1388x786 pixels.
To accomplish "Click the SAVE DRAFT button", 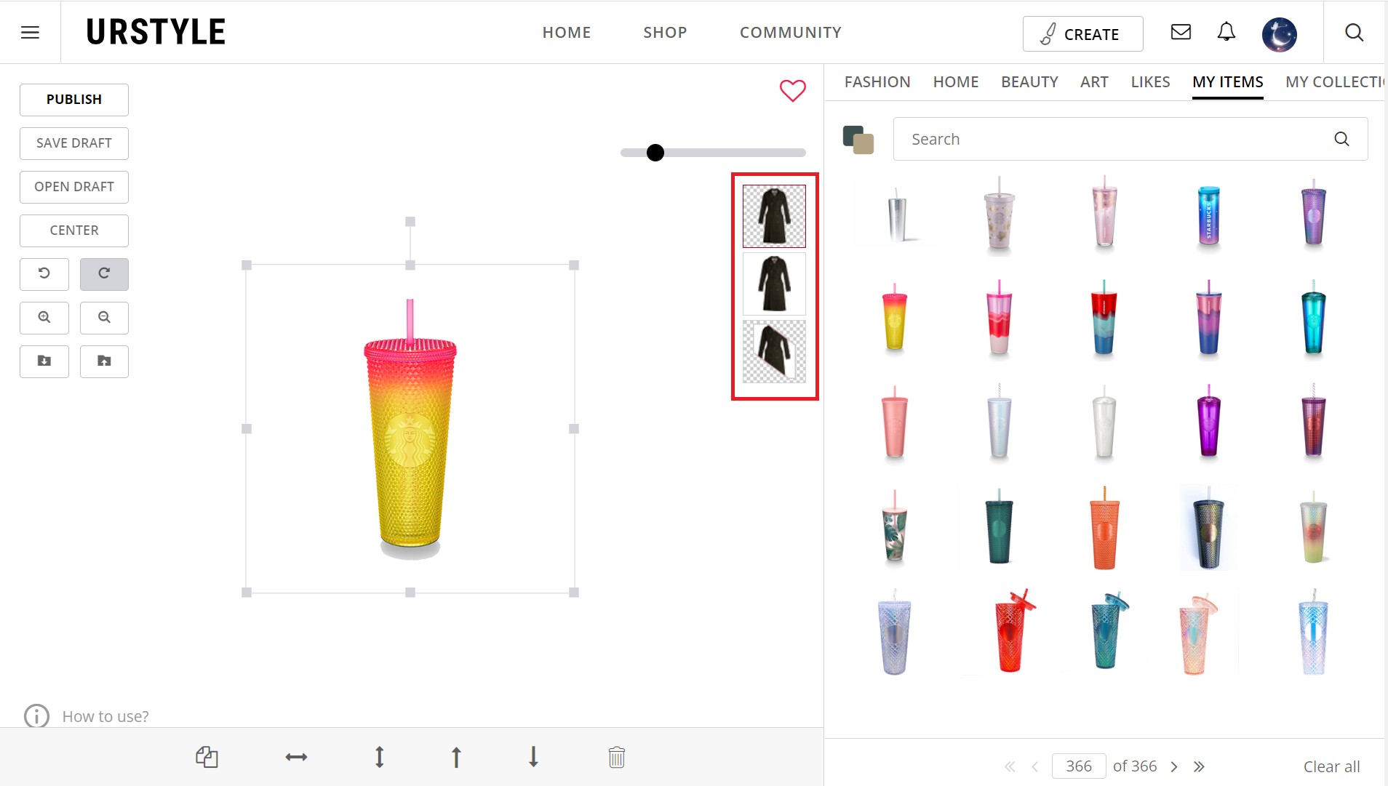I will pyautogui.click(x=74, y=143).
